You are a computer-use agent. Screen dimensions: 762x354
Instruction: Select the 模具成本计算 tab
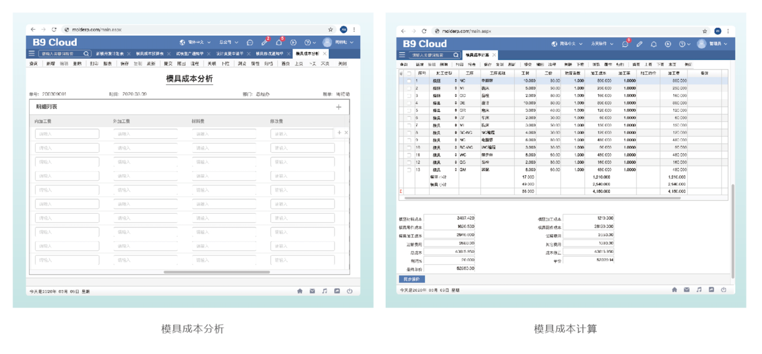[x=477, y=55]
